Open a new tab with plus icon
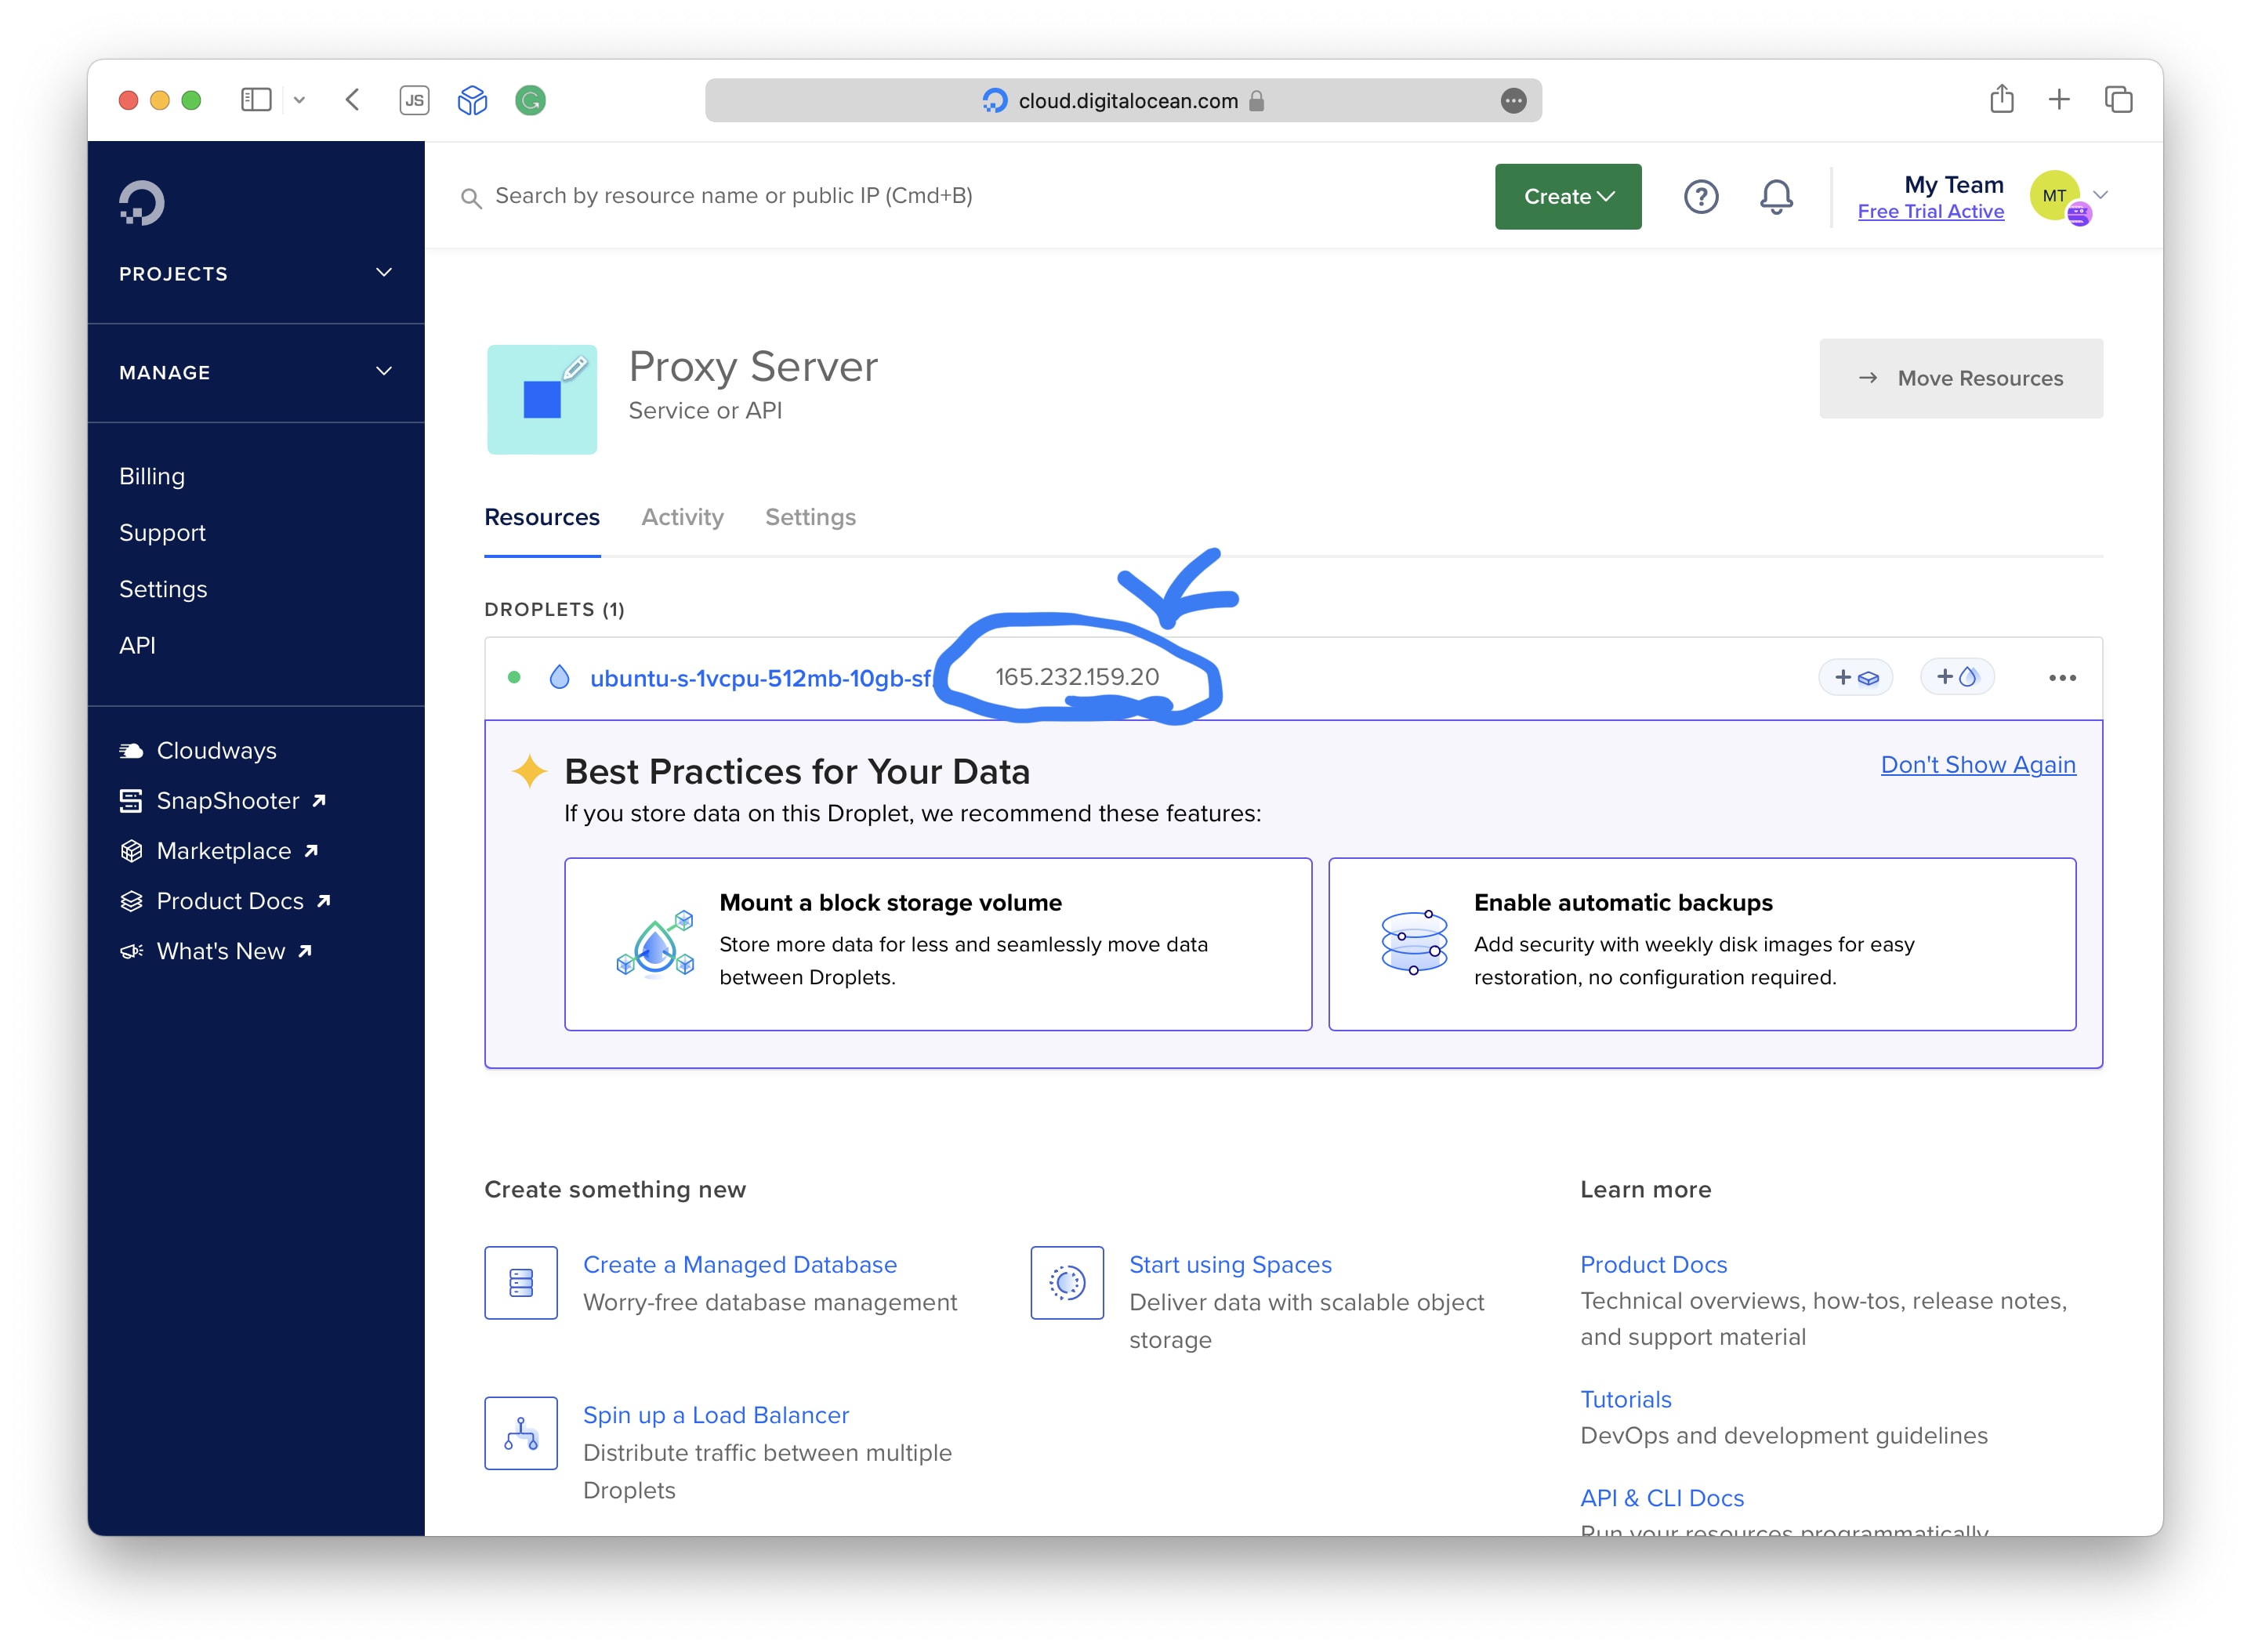 click(2059, 99)
